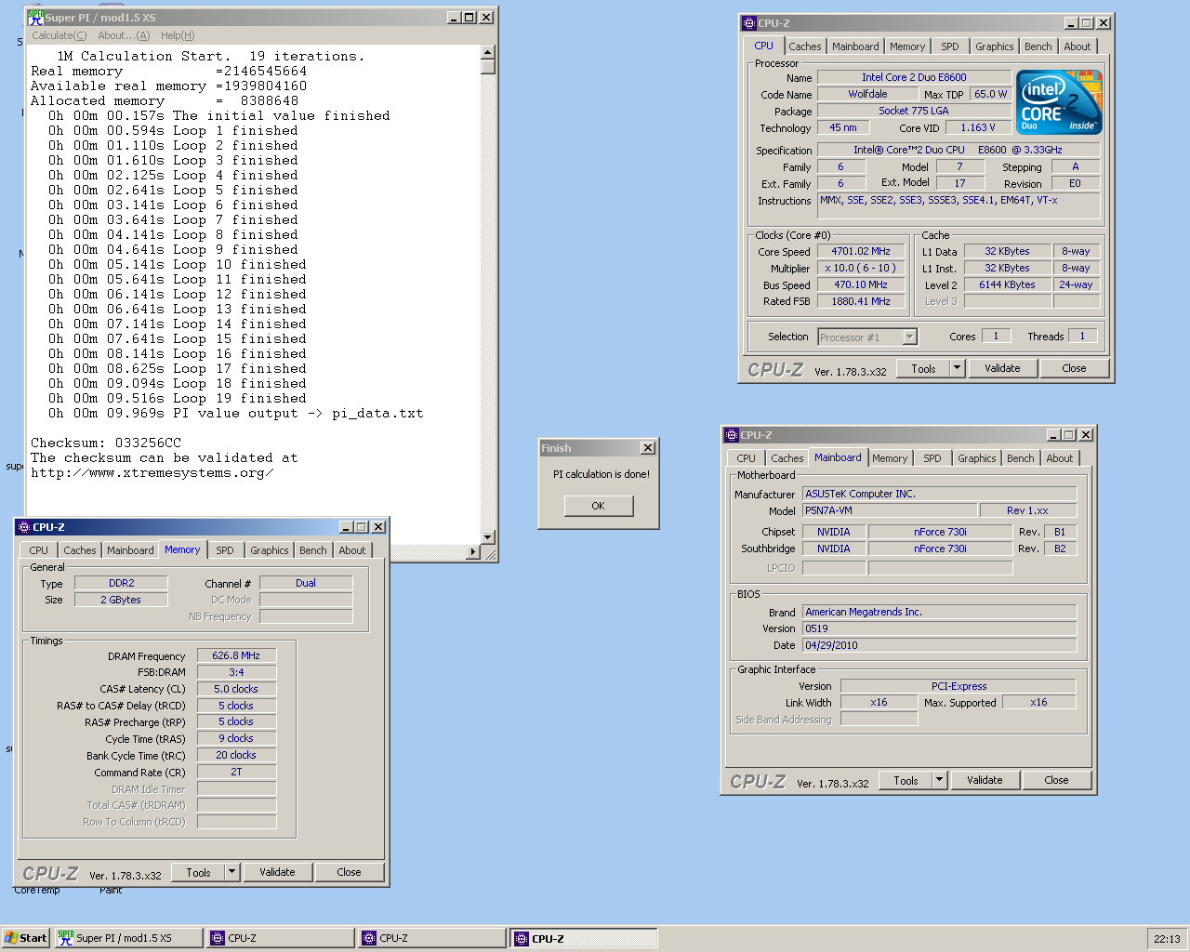The image size is (1190, 952).
Task: Open the Processor #1 selection dropdown
Action: tap(867, 337)
